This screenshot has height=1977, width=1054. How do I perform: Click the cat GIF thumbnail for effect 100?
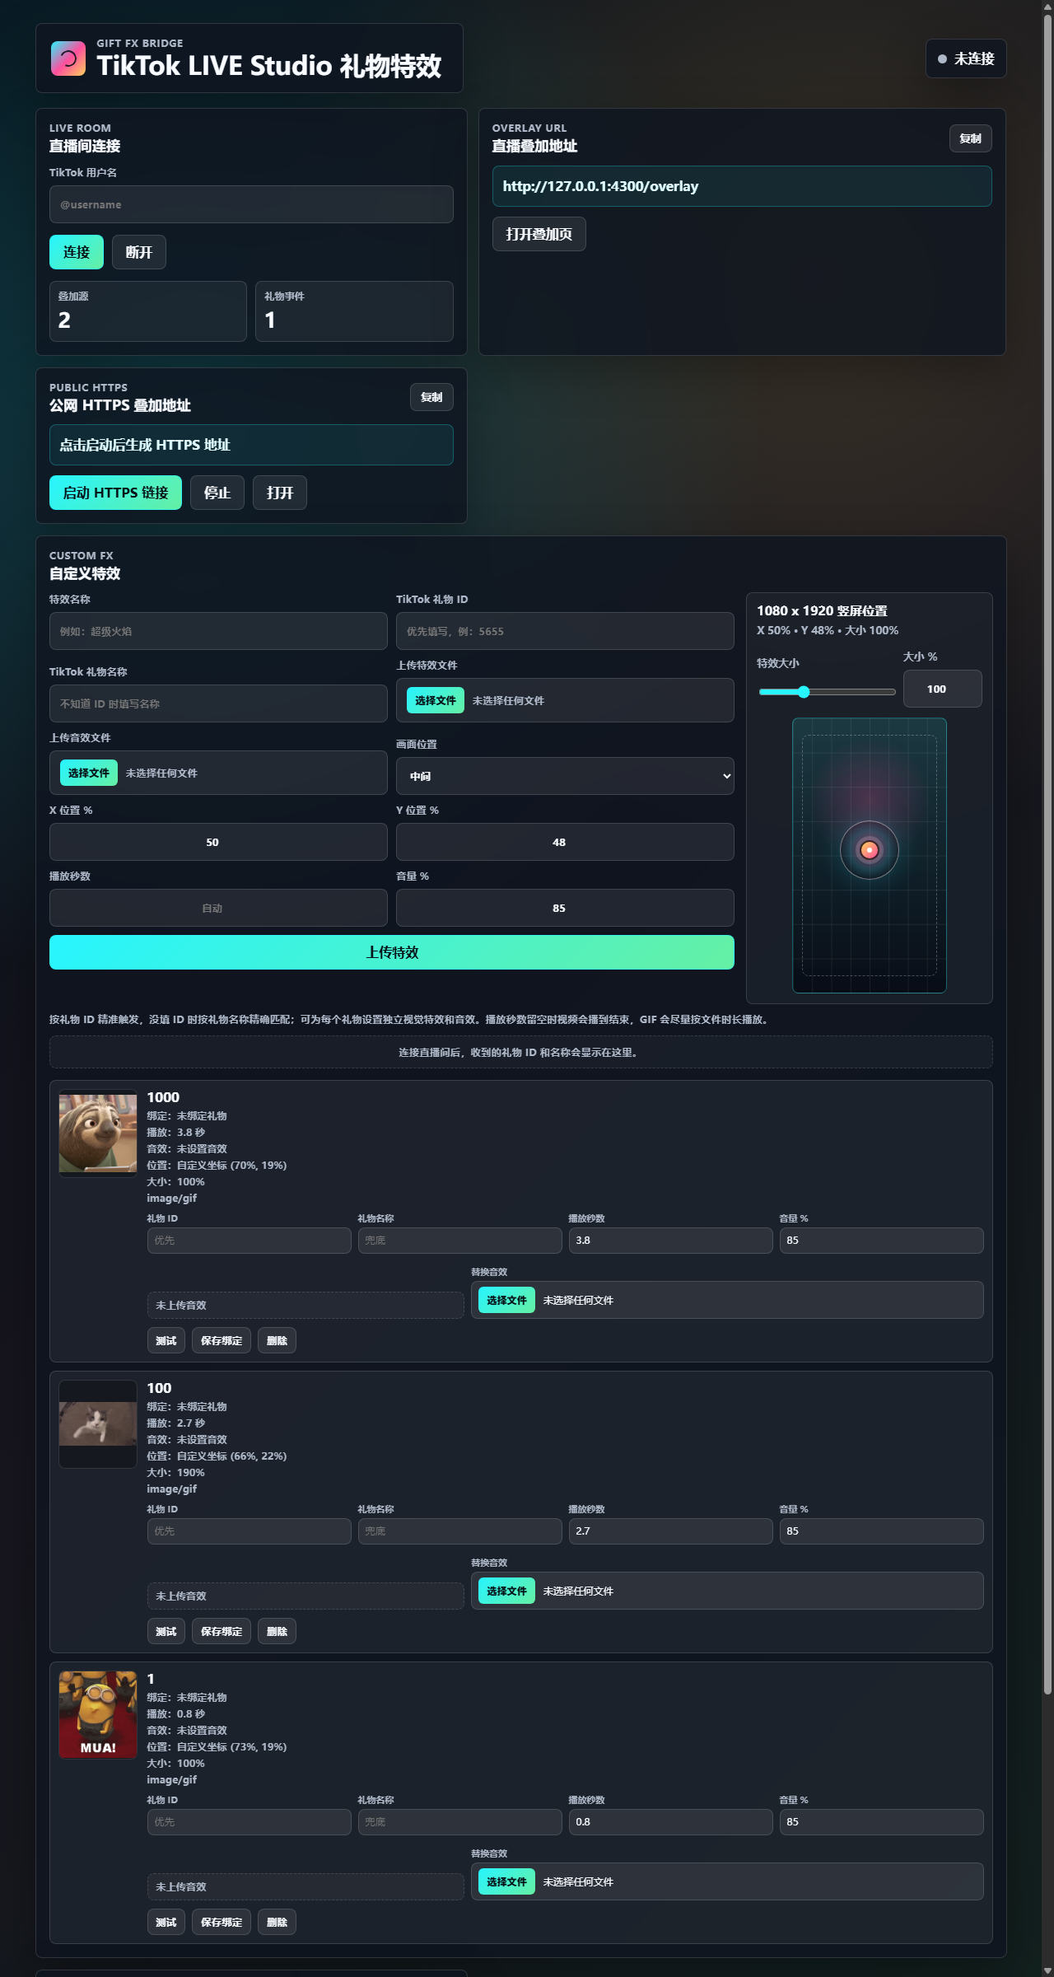(98, 1423)
